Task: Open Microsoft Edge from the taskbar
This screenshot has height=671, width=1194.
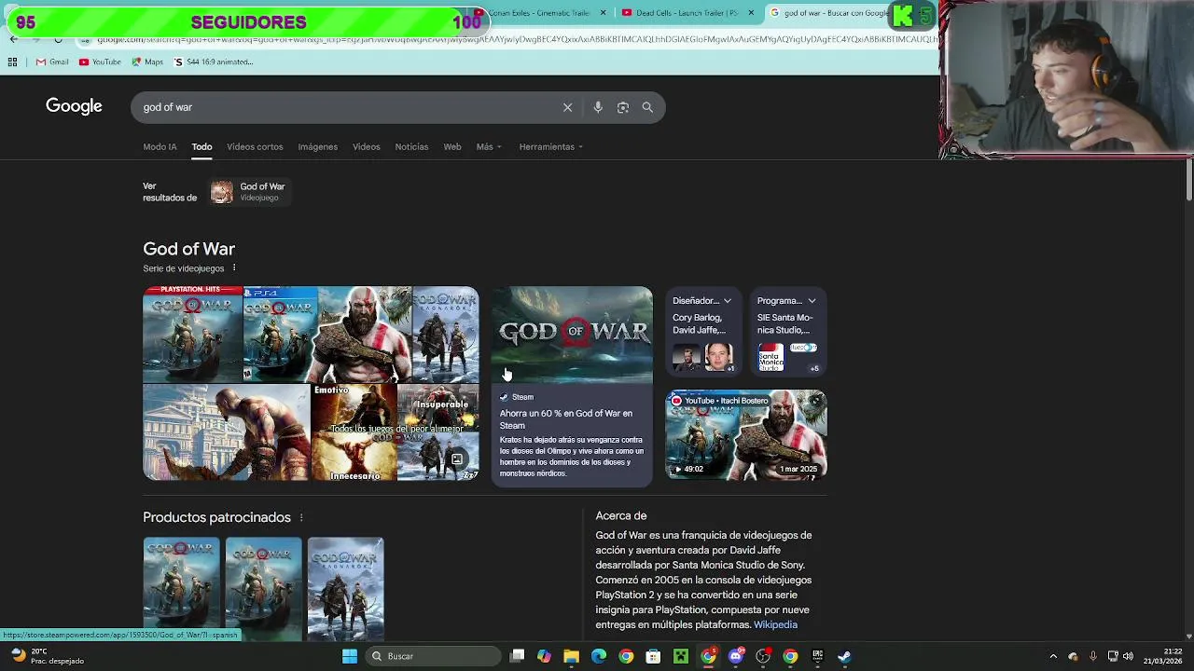Action: (599, 656)
